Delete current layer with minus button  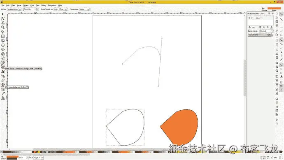click(254, 27)
